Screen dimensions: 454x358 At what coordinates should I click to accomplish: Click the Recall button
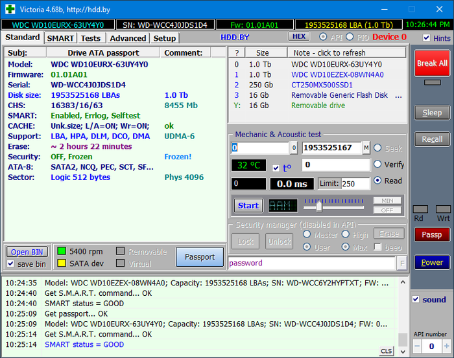[432, 139]
